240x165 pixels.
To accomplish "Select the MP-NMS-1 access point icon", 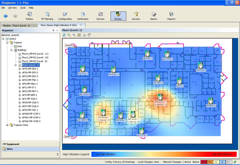I will [82, 115].
